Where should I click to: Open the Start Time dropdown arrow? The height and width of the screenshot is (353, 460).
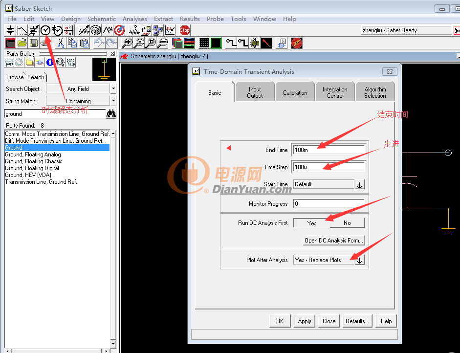[360, 185]
